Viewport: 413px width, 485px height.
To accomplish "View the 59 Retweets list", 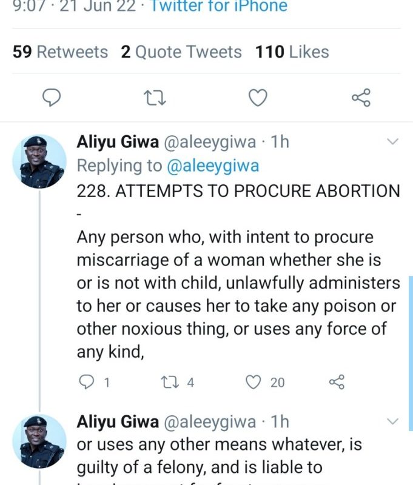I will 60,52.
